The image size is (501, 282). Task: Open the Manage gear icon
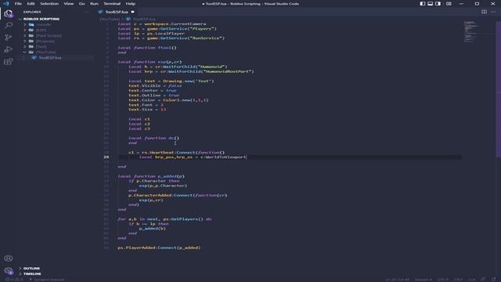pyautogui.click(x=9, y=271)
